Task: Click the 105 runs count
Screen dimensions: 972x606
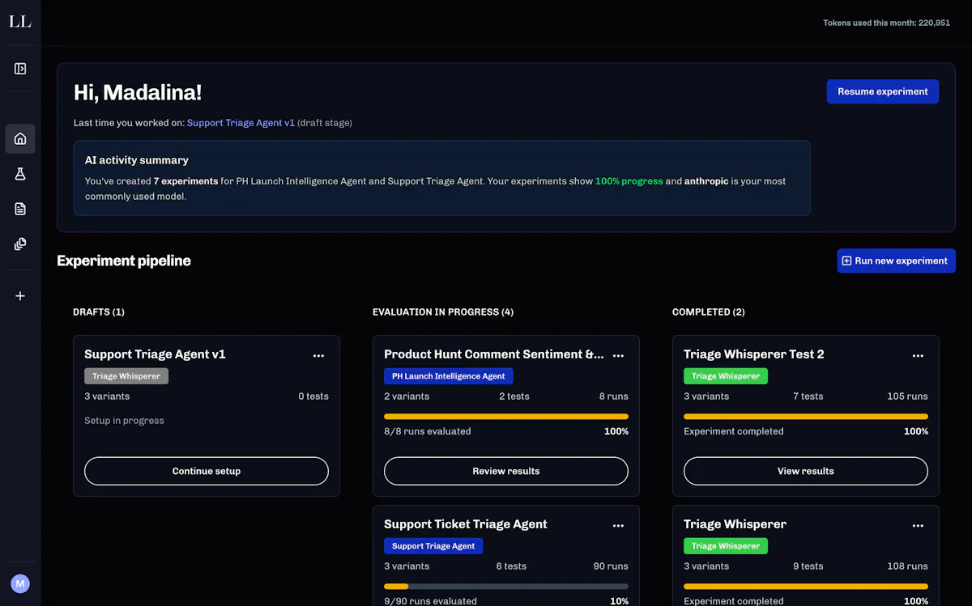Action: coord(907,396)
